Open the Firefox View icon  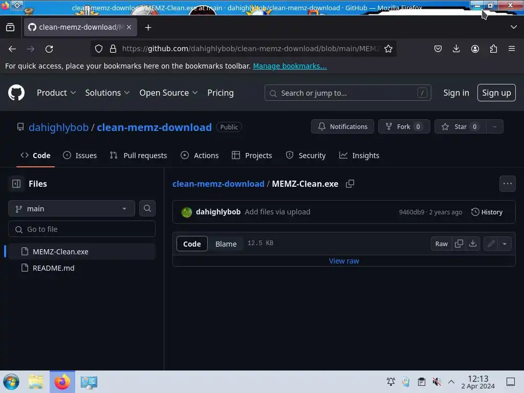[10, 27]
